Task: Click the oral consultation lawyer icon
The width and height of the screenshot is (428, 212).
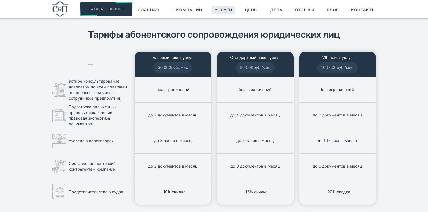Action: 59,90
